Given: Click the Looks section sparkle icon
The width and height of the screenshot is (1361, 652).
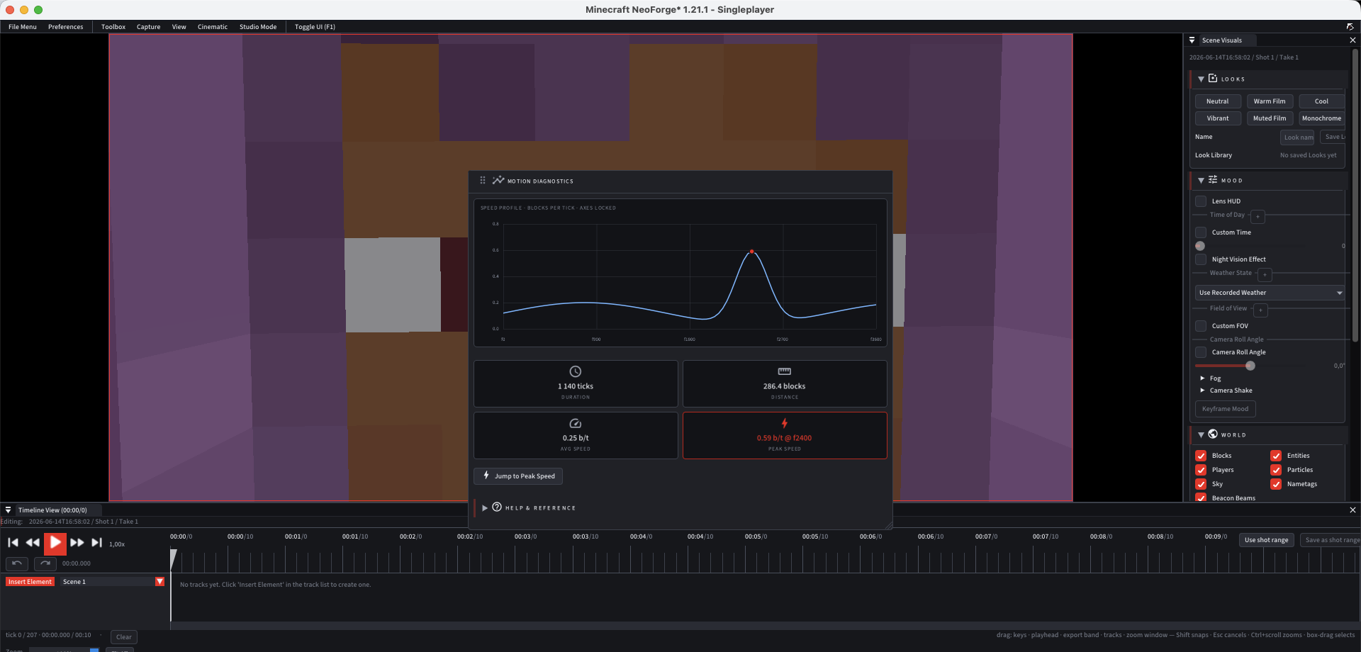Looking at the screenshot, I should pos(1213,78).
